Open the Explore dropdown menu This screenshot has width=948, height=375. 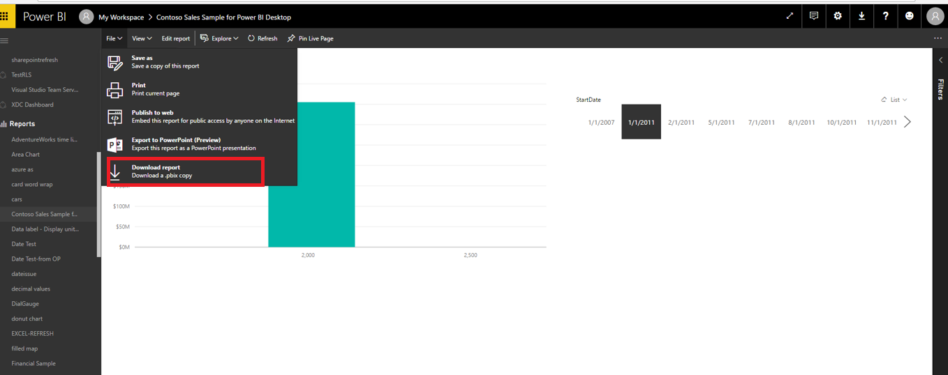tap(220, 38)
